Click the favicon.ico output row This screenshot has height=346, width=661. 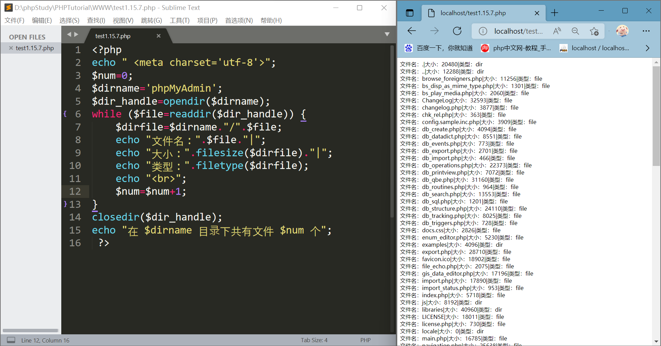point(455,259)
